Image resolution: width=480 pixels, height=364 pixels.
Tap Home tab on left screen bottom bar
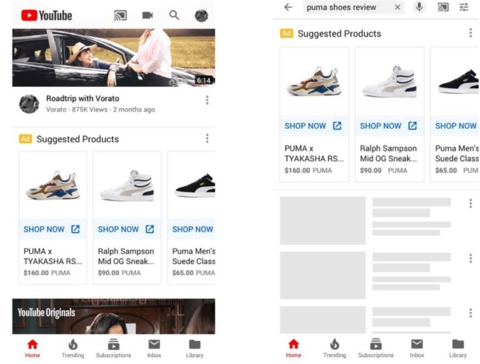tap(32, 348)
